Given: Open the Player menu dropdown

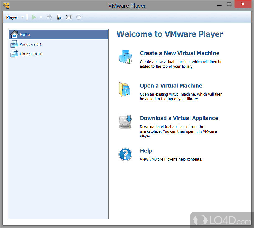Looking at the screenshot, I should tap(15, 17).
